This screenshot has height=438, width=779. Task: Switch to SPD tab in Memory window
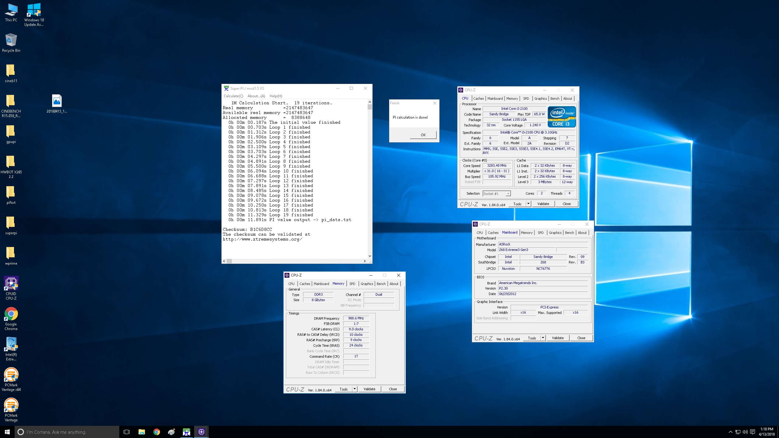pos(352,284)
